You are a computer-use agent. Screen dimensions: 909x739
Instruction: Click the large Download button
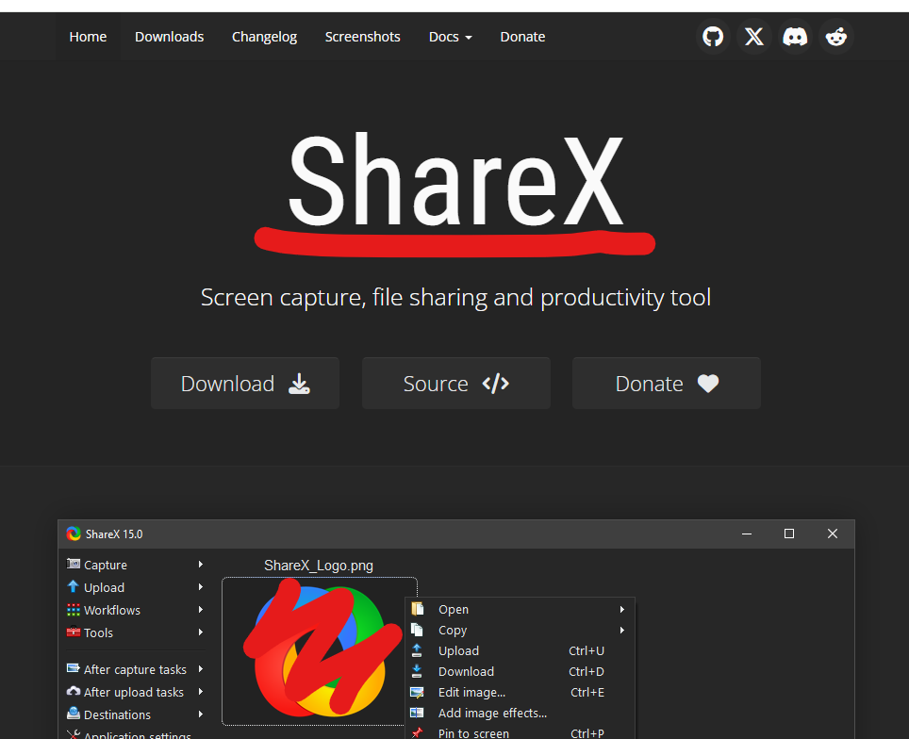pos(245,383)
